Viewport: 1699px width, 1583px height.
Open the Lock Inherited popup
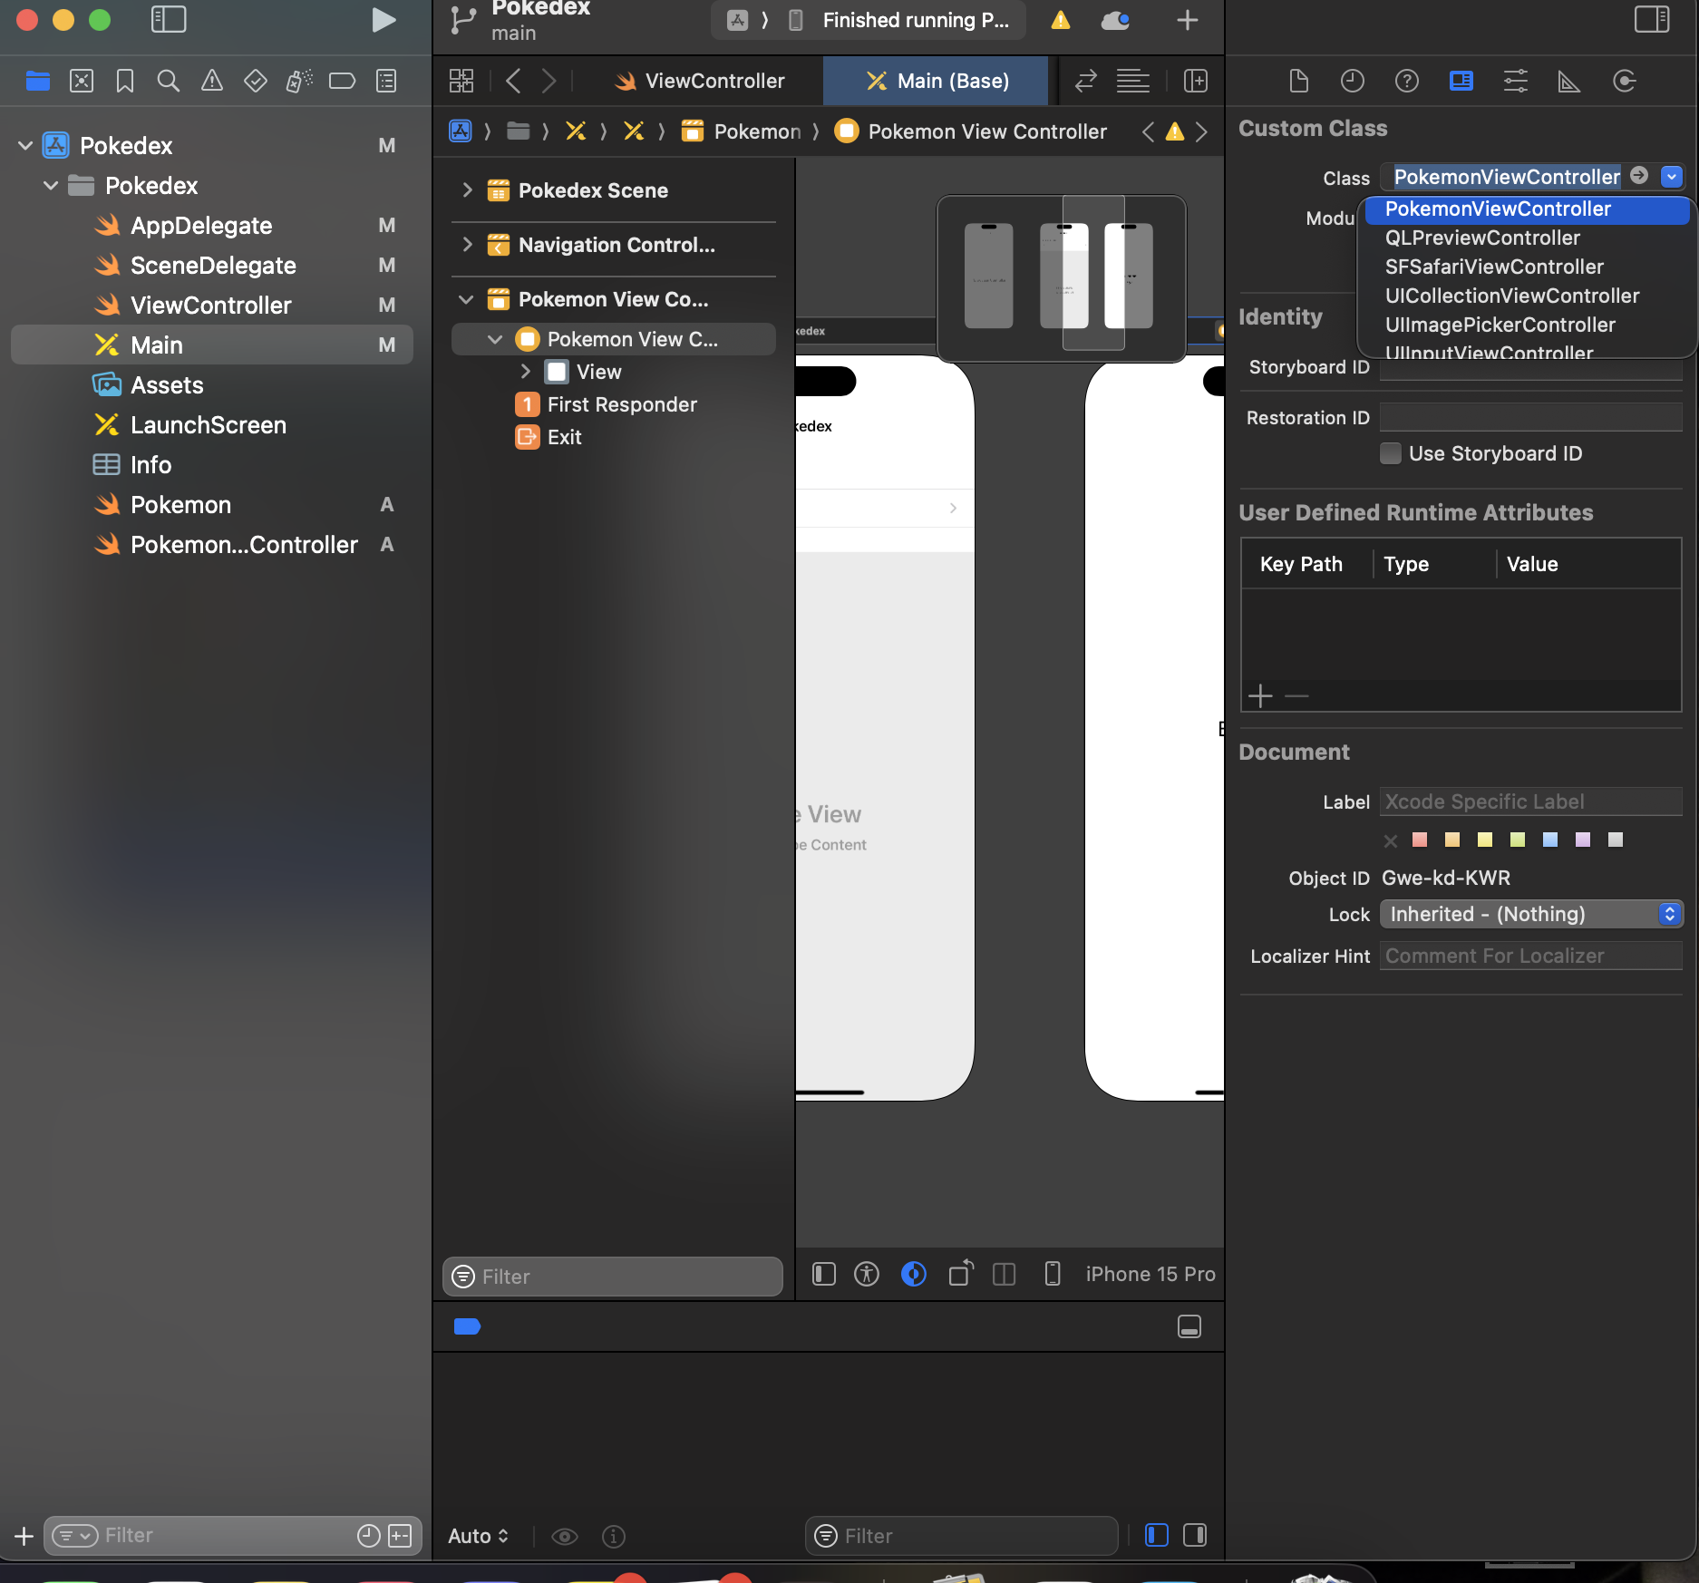coord(1531,914)
